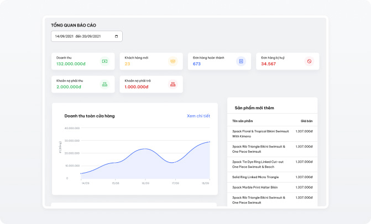Open the 3pack Marble Print Halter Bikin row
The image size is (371, 224).
(255, 187)
